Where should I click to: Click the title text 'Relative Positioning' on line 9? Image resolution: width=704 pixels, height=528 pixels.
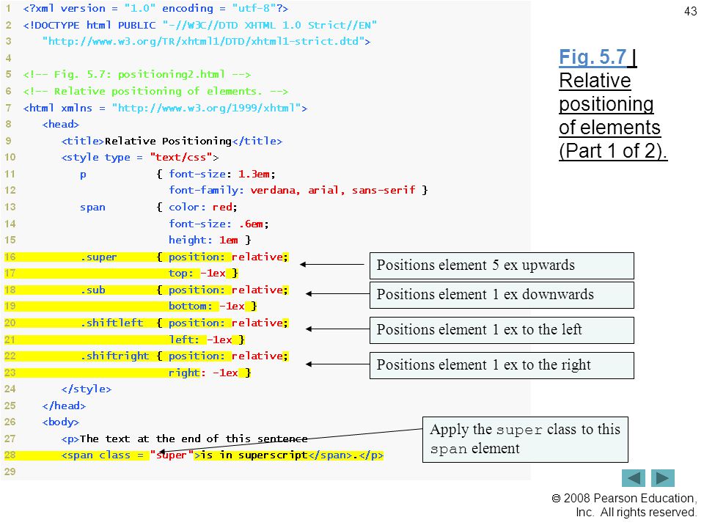169,141
